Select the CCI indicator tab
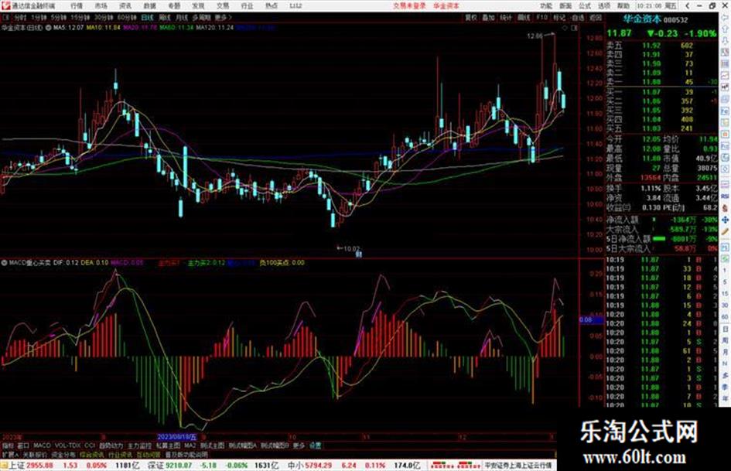The image size is (731, 471). tap(90, 445)
